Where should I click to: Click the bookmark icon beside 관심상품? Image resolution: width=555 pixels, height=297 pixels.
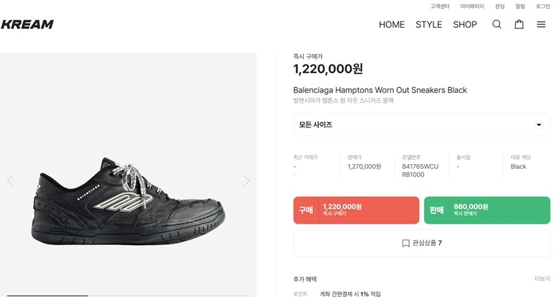pos(406,243)
